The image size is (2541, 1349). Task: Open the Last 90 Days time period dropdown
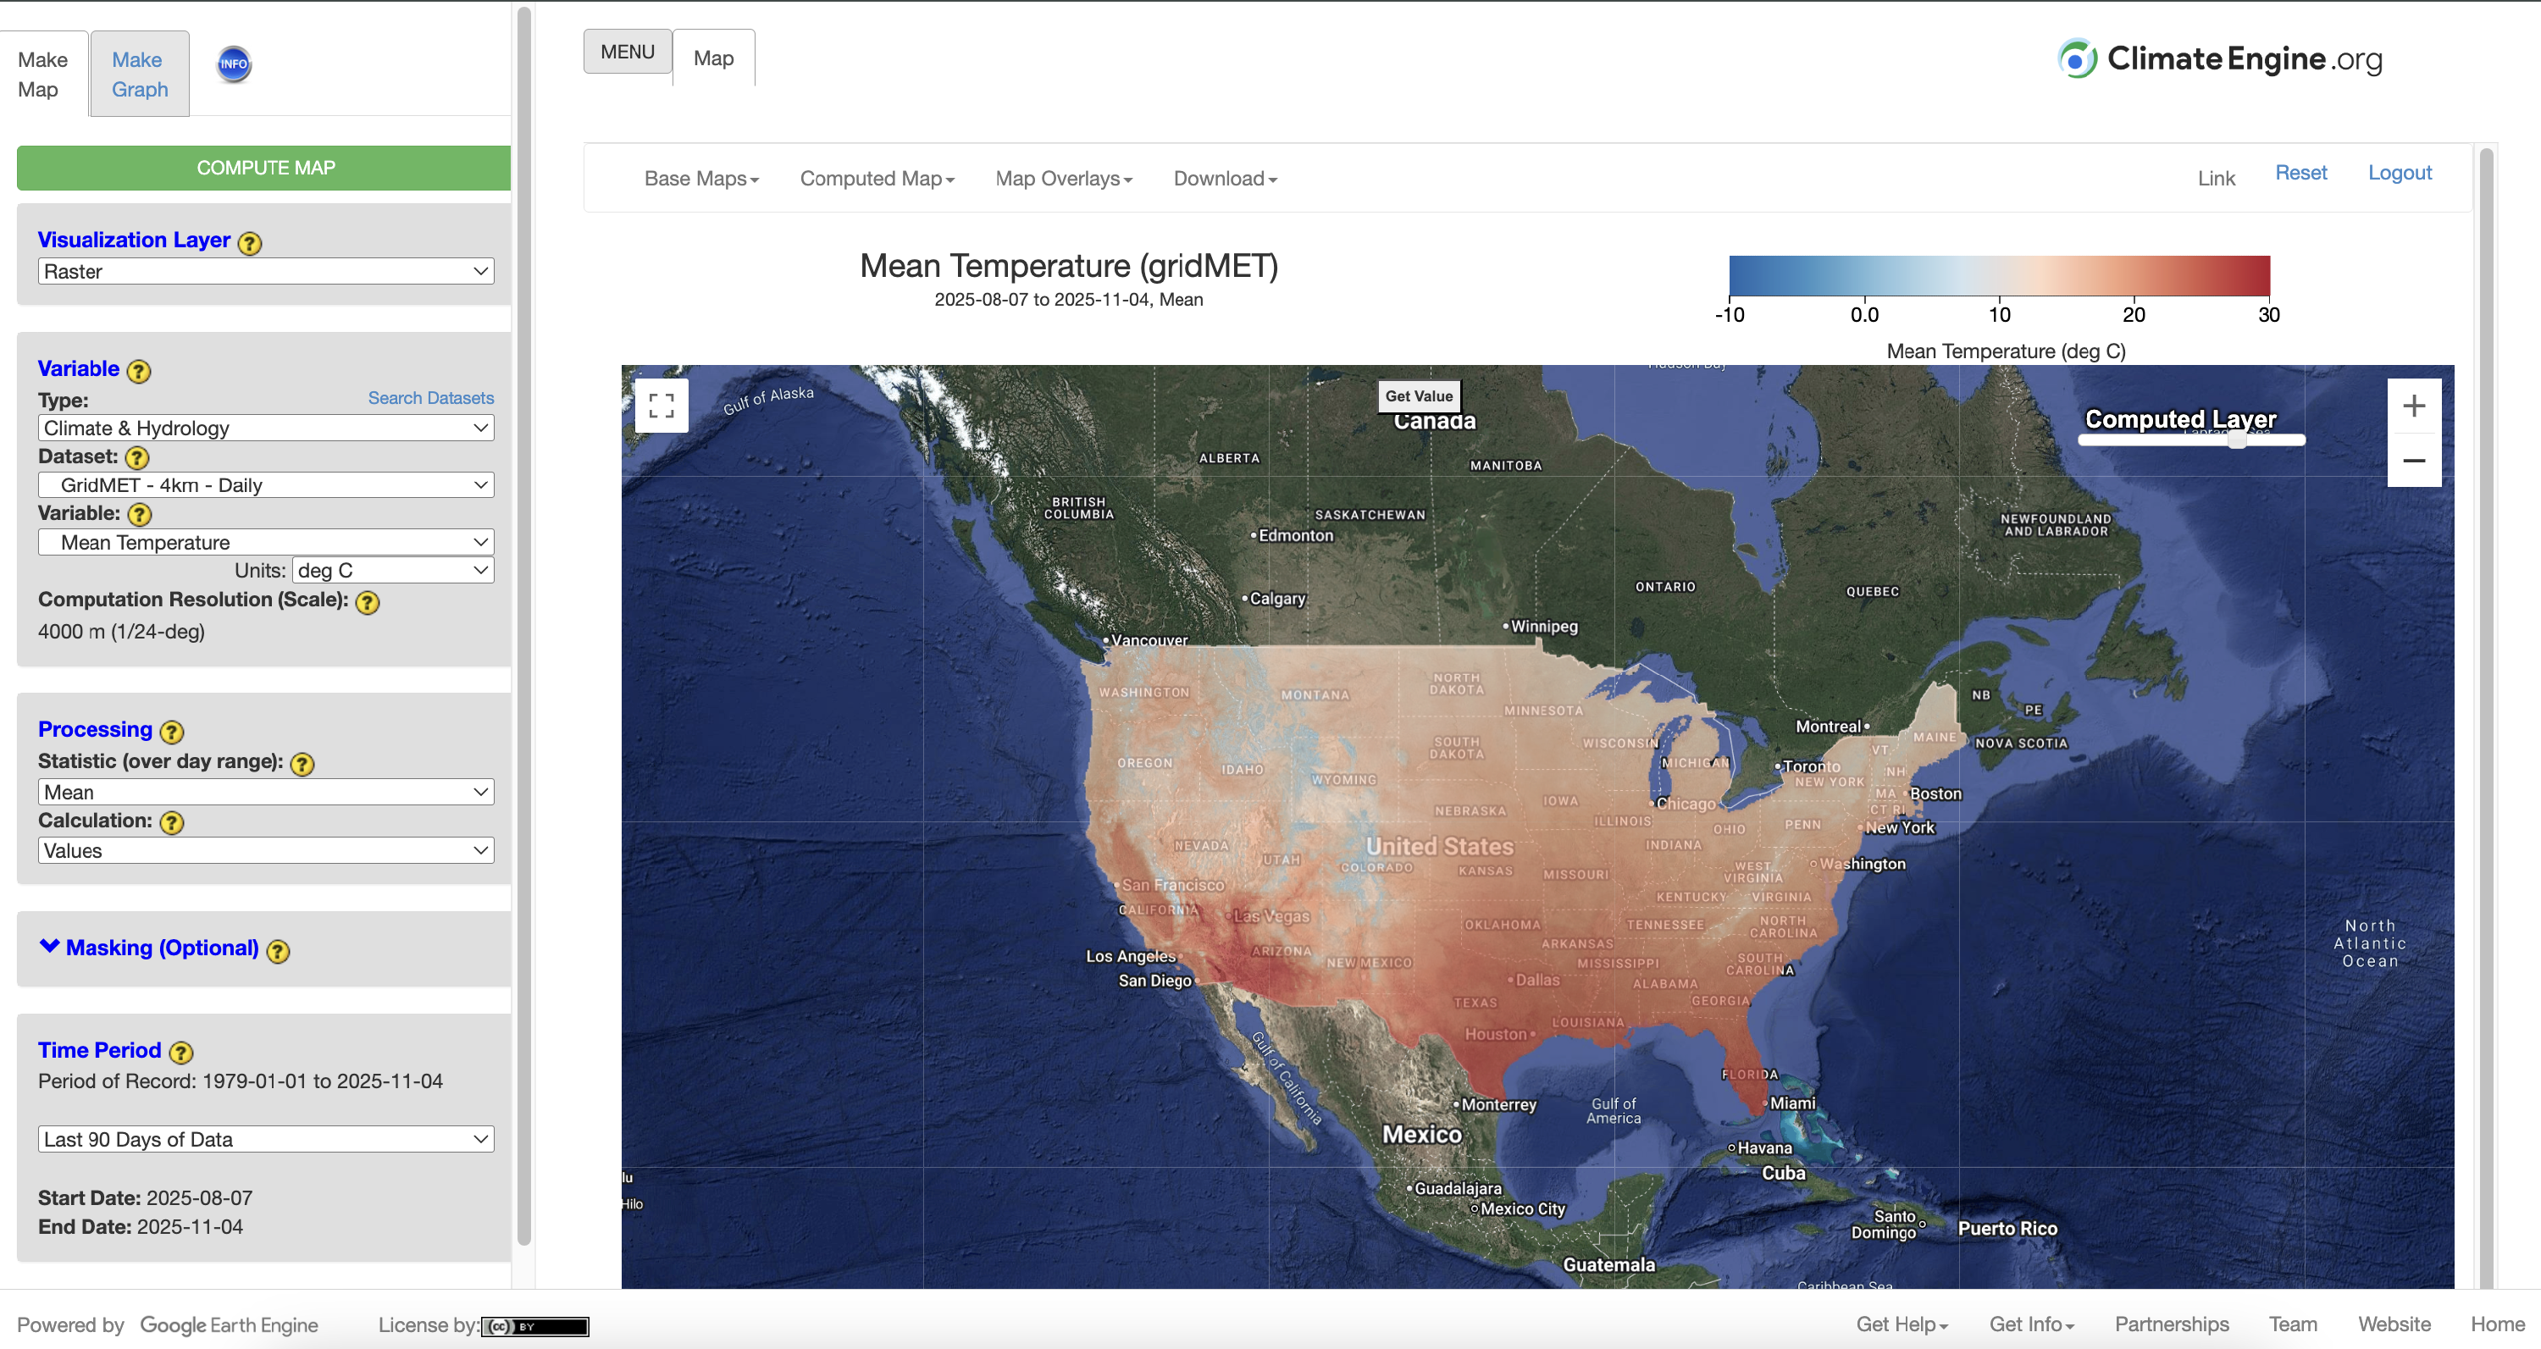[265, 1139]
